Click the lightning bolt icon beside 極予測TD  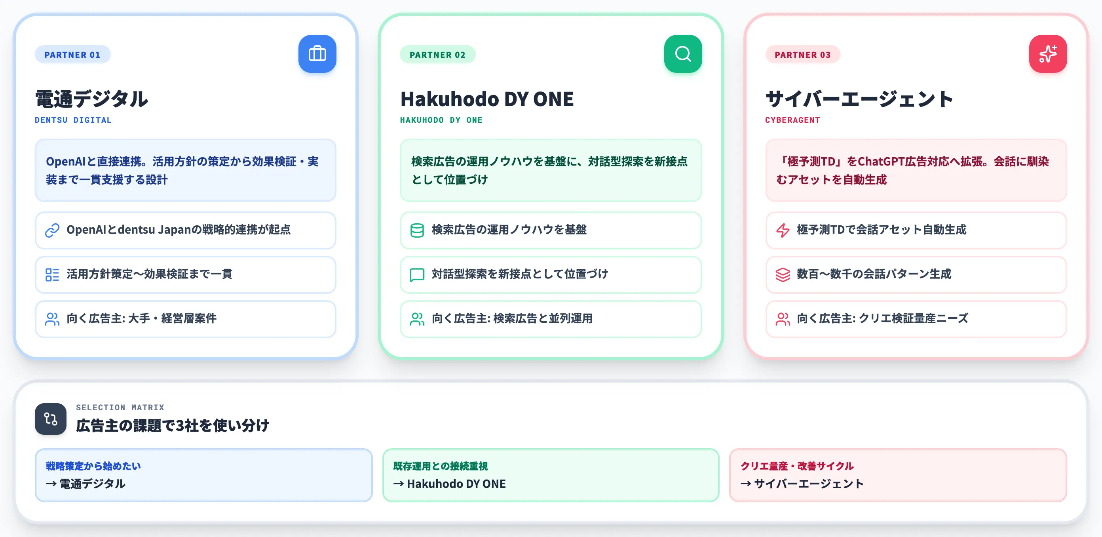point(783,230)
